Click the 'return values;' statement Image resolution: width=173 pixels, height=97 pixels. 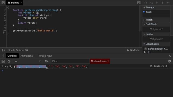(27, 23)
